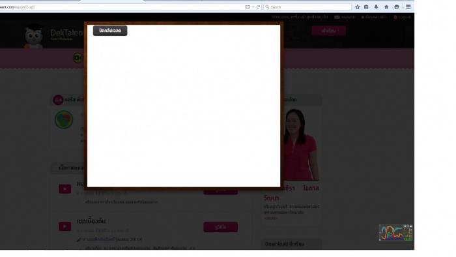456x257 pixels.
Task: Reload the page with the refresh icon
Action: click(258, 7)
